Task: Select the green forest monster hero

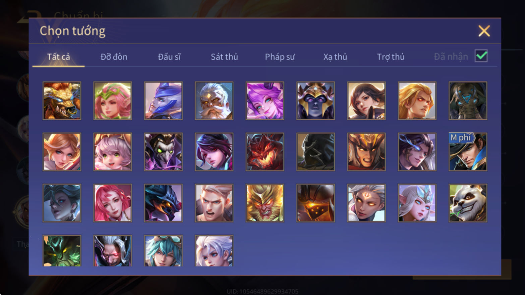Action: (x=62, y=250)
